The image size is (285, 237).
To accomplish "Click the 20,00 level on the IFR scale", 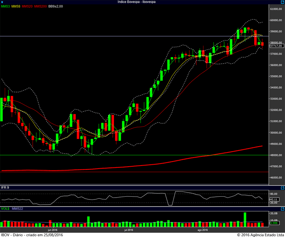I will pyautogui.click(x=274, y=203).
